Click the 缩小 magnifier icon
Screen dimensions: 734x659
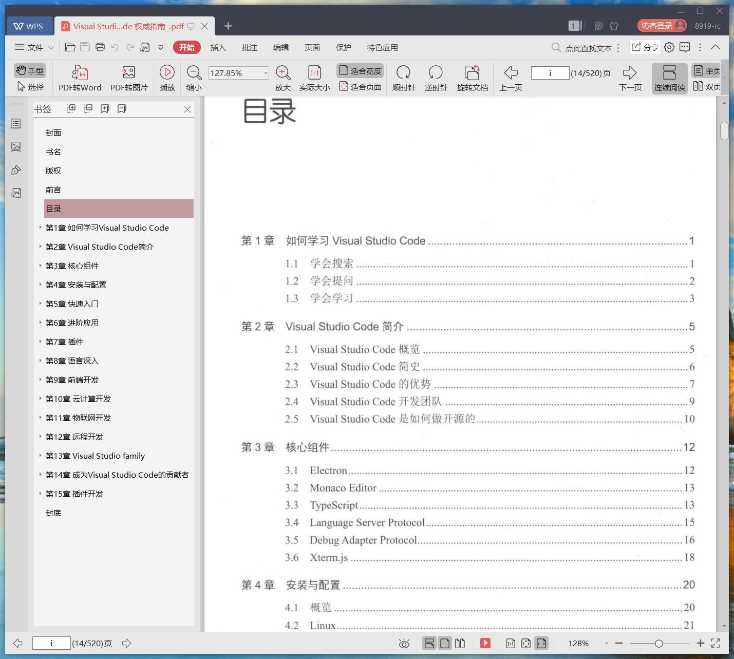pyautogui.click(x=194, y=79)
